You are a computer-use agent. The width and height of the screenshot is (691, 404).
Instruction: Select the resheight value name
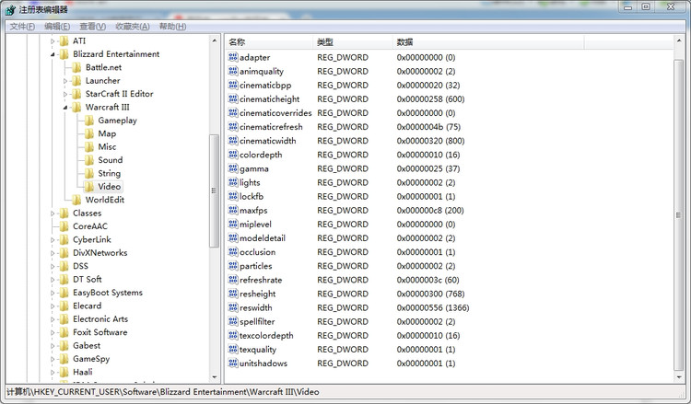[x=257, y=294]
